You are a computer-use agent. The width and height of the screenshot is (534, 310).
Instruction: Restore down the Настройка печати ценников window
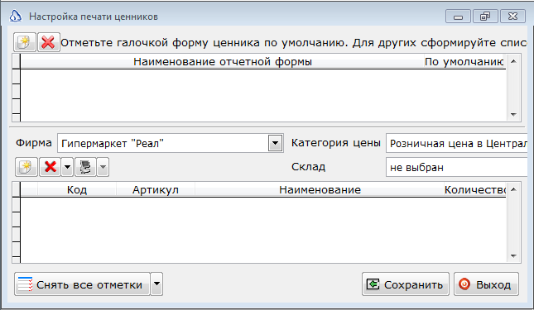[x=485, y=17]
